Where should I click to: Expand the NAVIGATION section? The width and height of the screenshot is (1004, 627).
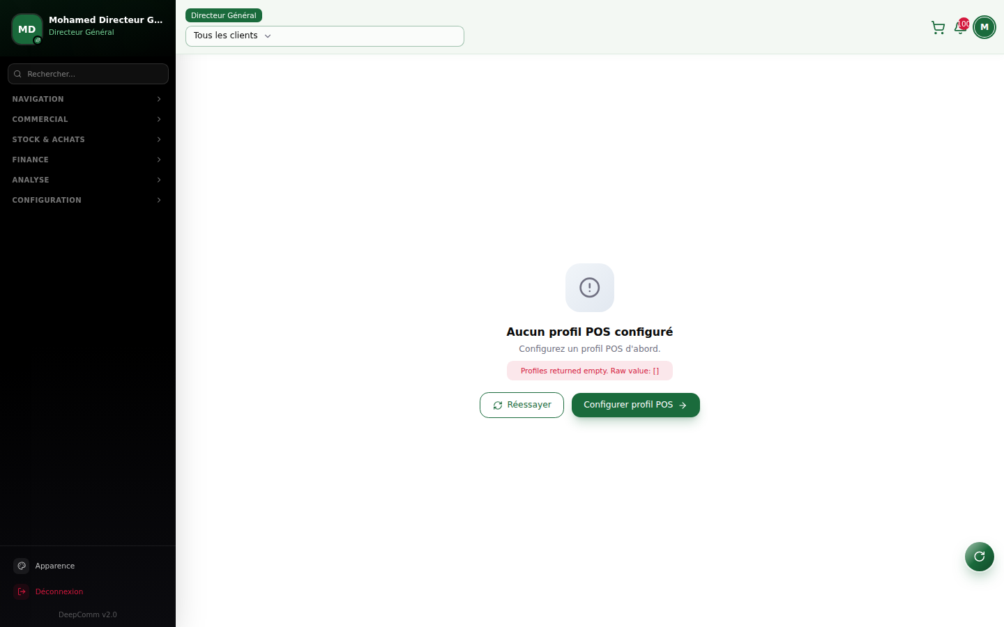pos(88,99)
